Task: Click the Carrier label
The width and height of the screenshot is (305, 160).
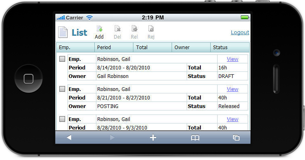Action: pyautogui.click(x=74, y=18)
